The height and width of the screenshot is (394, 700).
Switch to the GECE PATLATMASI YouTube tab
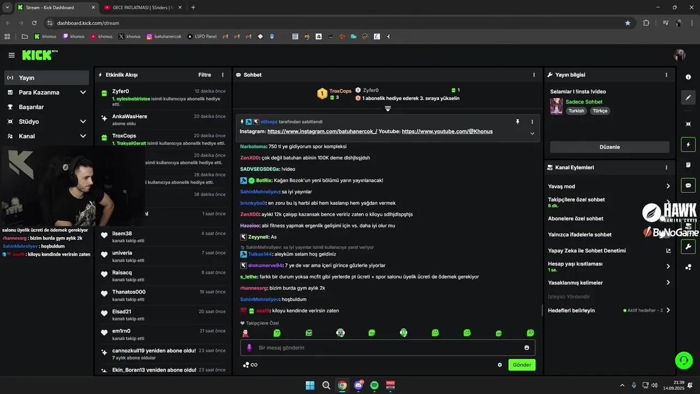(x=142, y=8)
